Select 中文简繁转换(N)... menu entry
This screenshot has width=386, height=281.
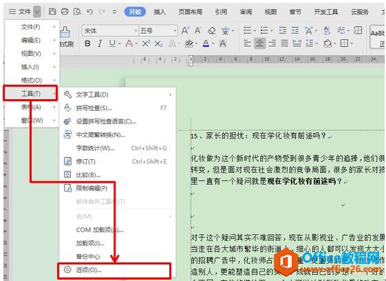(x=117, y=135)
